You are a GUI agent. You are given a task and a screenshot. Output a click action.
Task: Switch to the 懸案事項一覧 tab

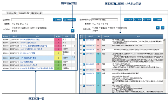pos(24,13)
